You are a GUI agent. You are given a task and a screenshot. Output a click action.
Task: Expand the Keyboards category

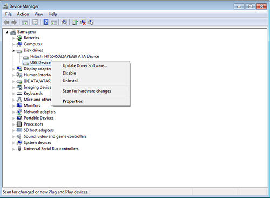13,94
